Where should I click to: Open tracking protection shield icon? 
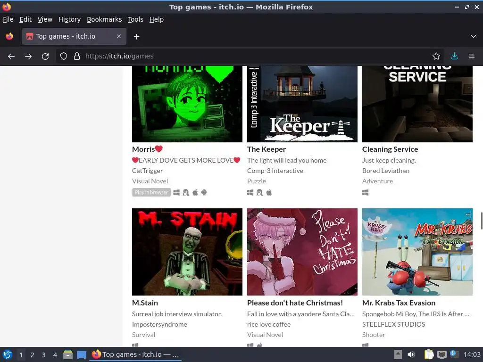tap(64, 56)
